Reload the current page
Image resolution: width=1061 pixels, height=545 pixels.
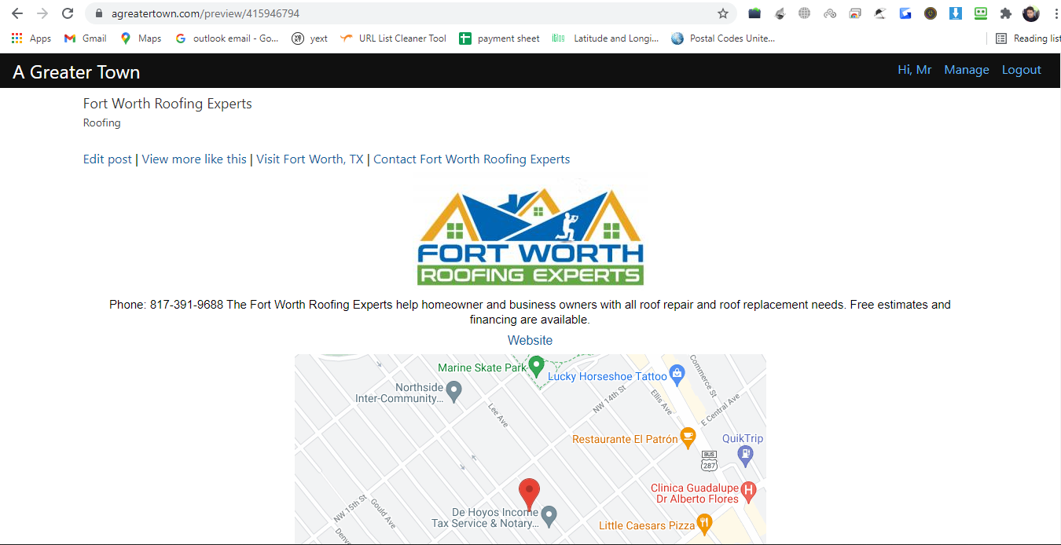(x=68, y=13)
